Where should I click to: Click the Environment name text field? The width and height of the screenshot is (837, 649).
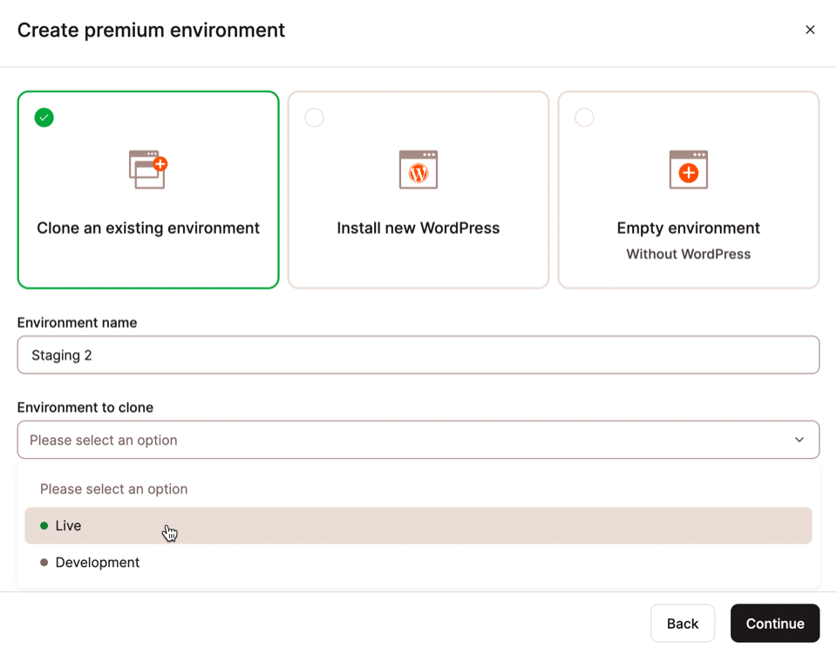[x=418, y=355]
